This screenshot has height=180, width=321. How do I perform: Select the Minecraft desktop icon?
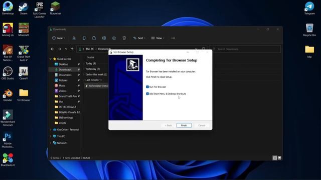tap(24, 30)
